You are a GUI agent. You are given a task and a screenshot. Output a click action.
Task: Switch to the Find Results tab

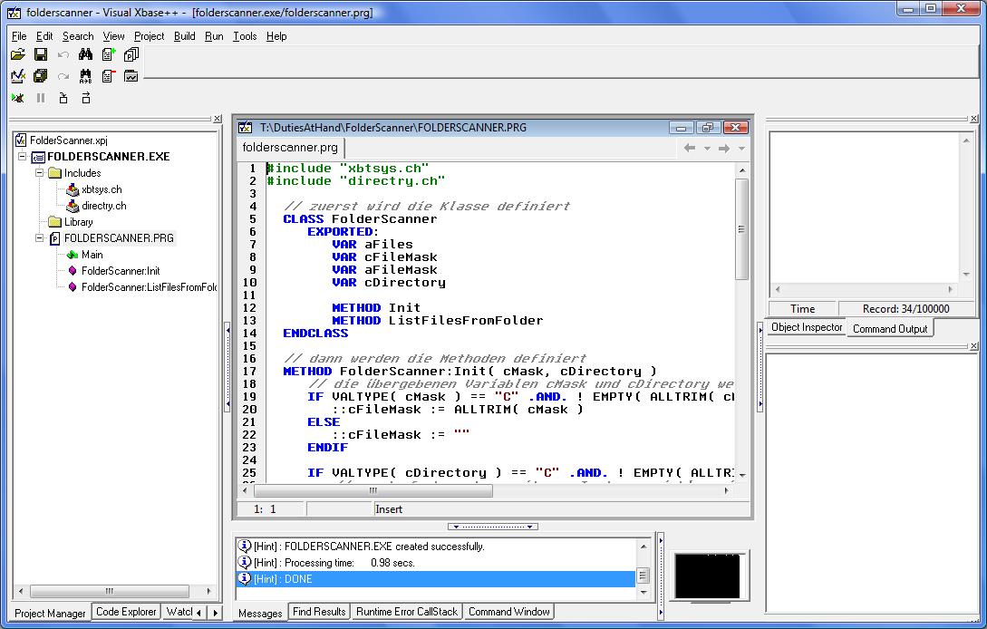[319, 612]
